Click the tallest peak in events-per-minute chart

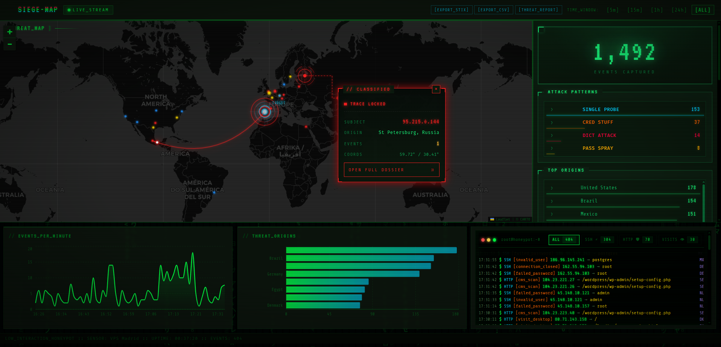193,254
